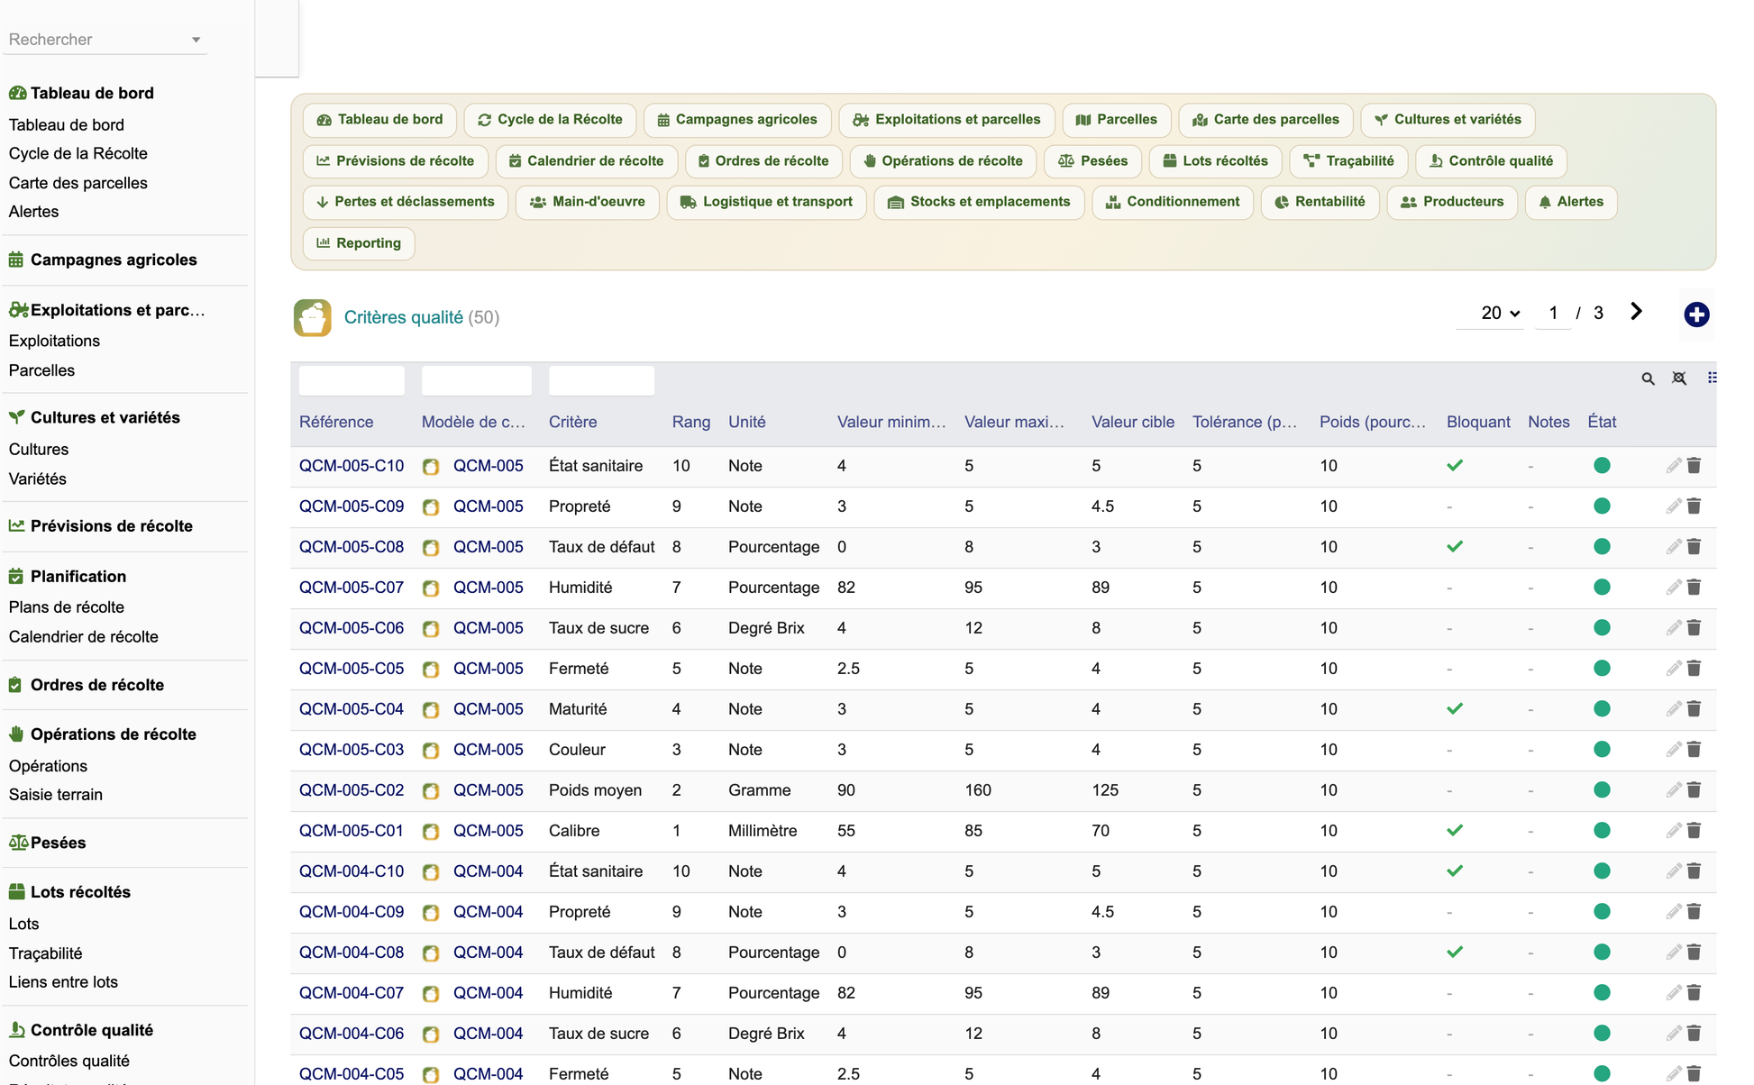Click the Critère filter input field
Image resolution: width=1754 pixels, height=1085 pixels.
point(601,380)
